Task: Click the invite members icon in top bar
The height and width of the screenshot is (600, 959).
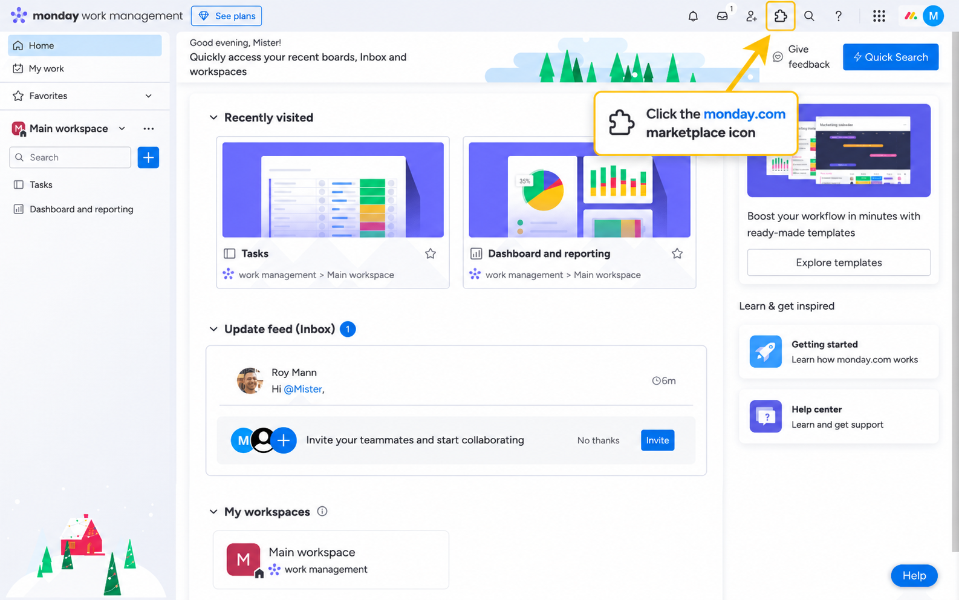Action: click(751, 16)
